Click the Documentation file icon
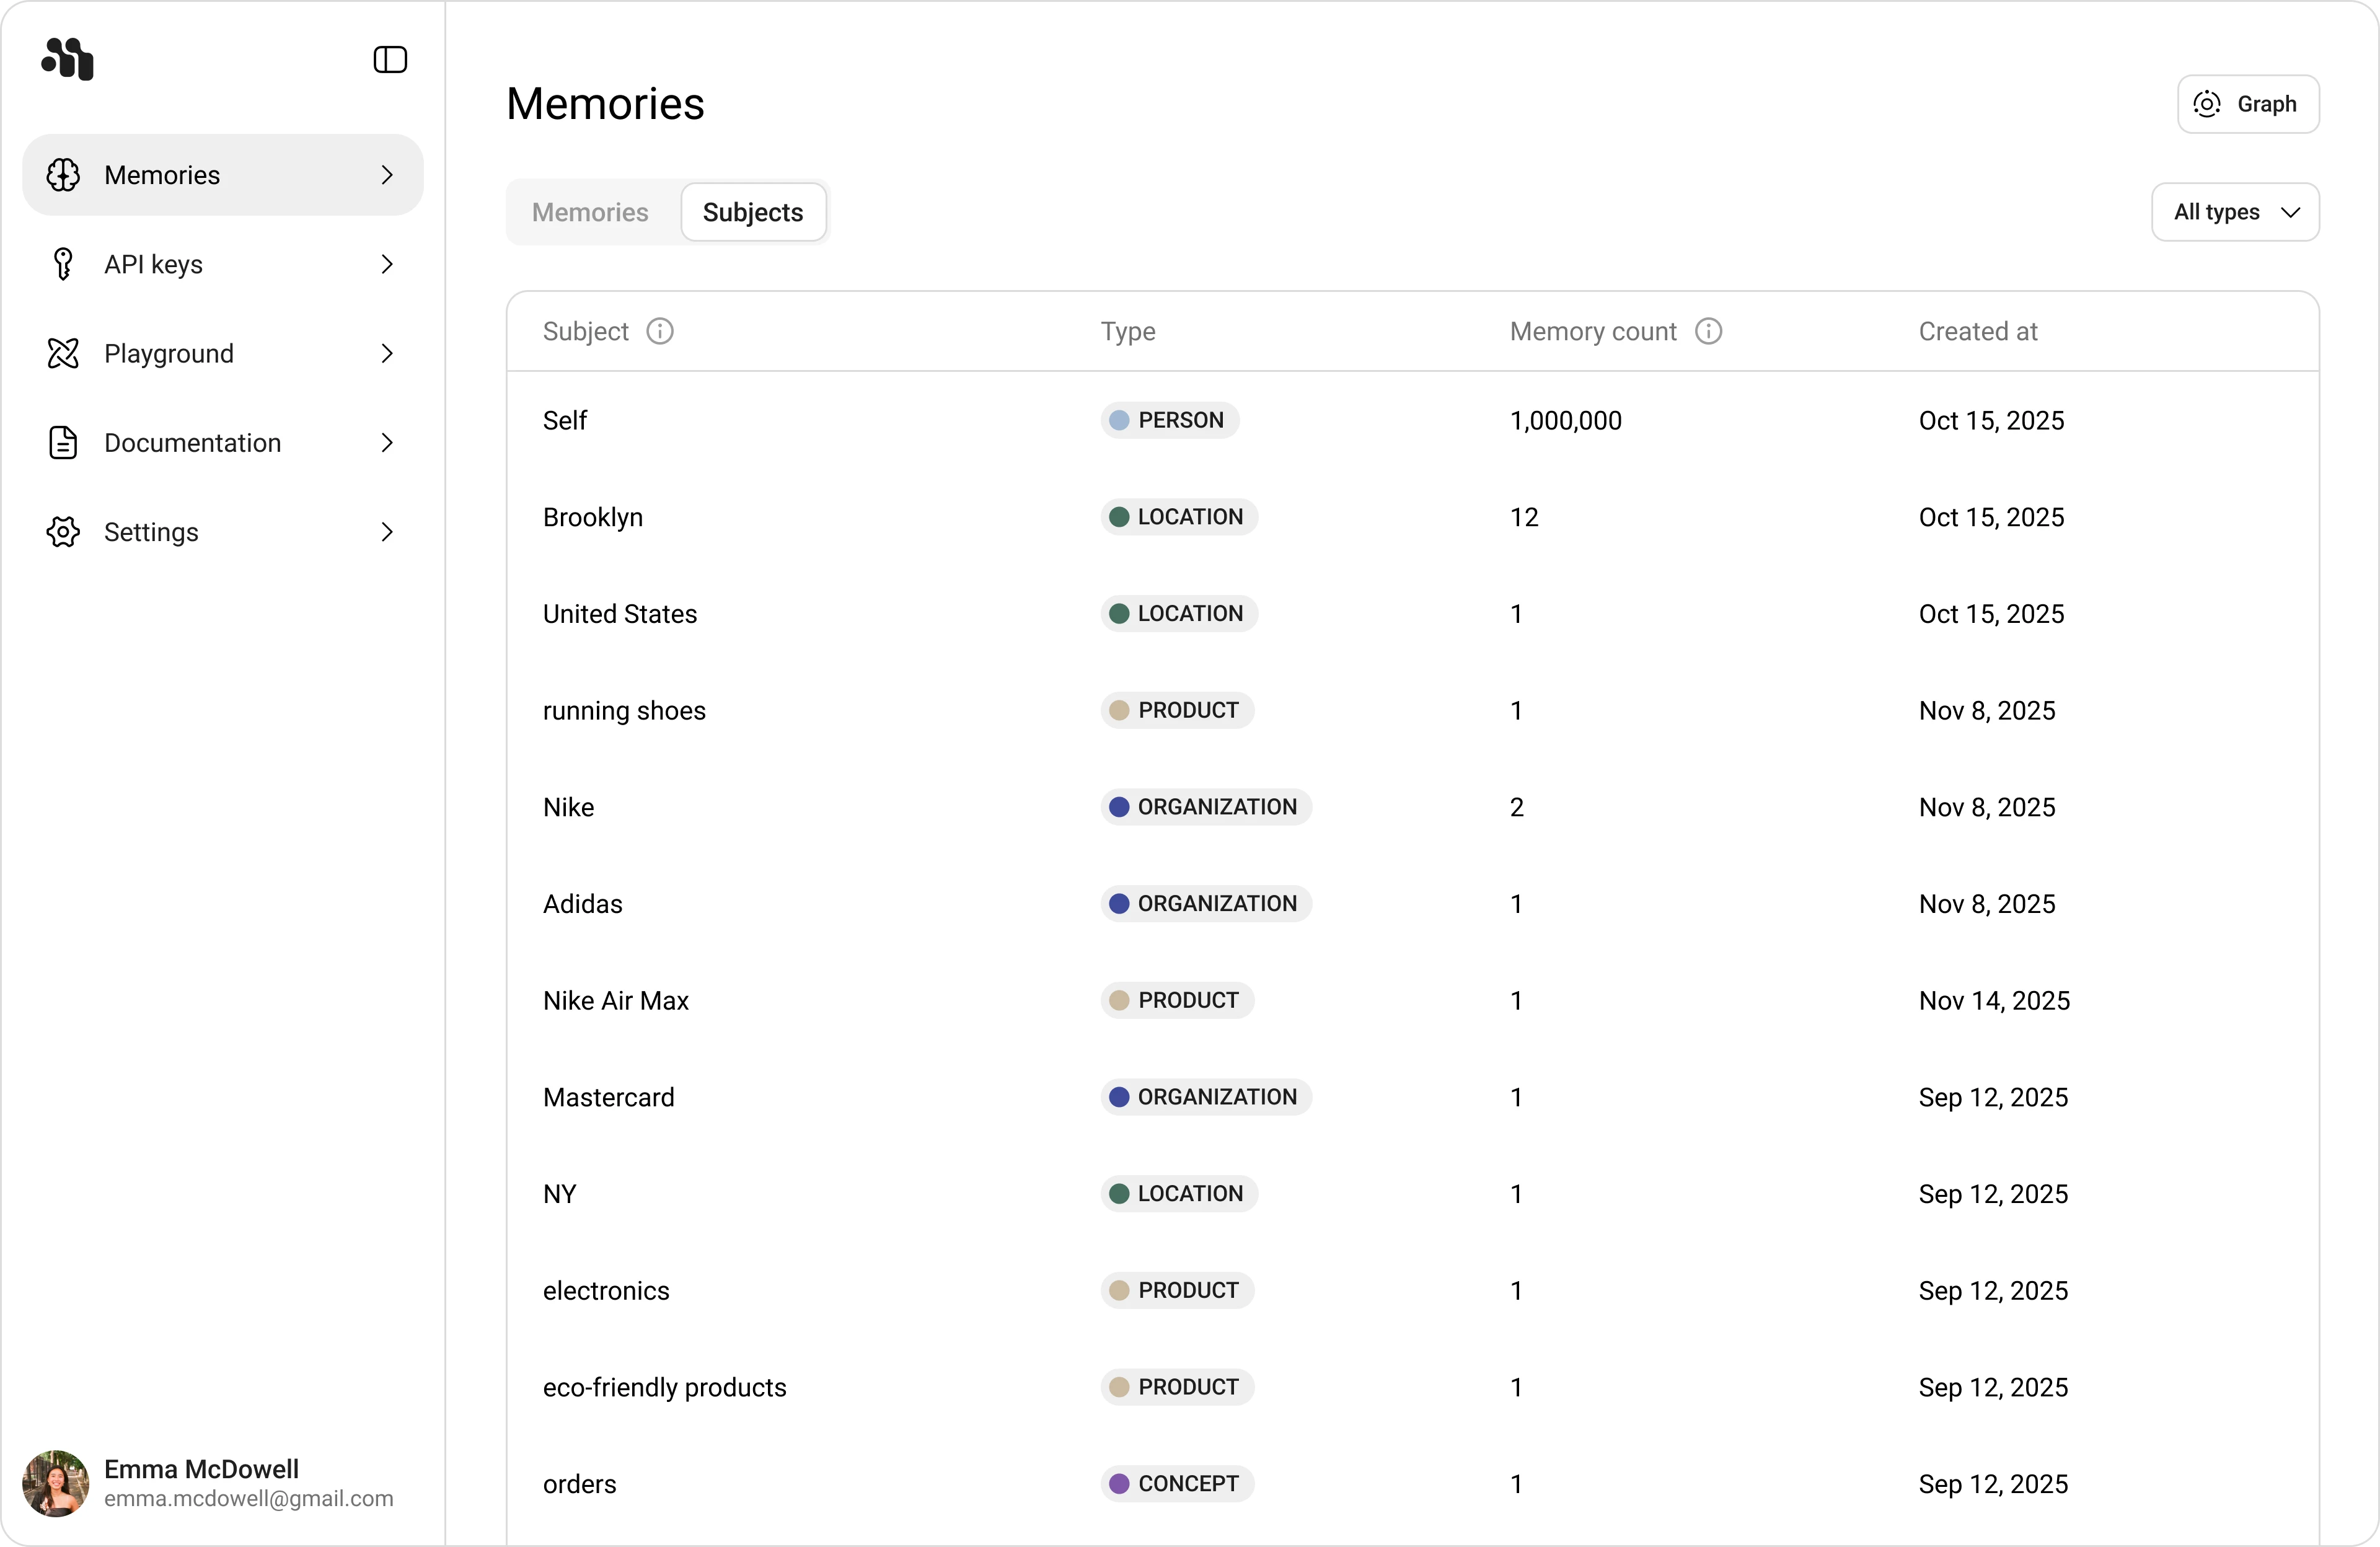This screenshot has height=1547, width=2380. click(63, 442)
